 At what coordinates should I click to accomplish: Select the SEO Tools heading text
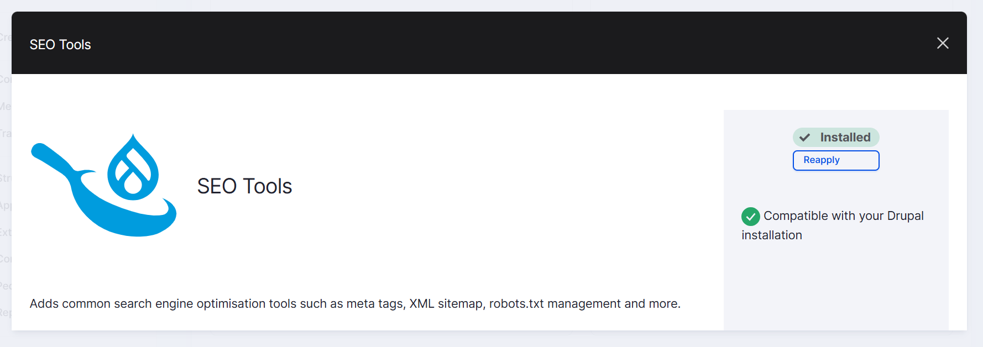(244, 186)
